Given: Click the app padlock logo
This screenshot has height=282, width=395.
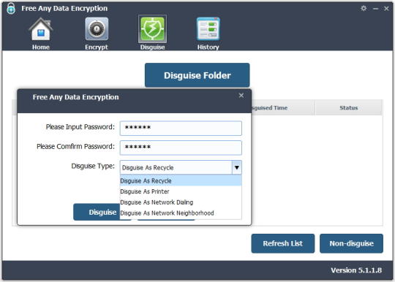Looking at the screenshot, I should click(x=11, y=9).
